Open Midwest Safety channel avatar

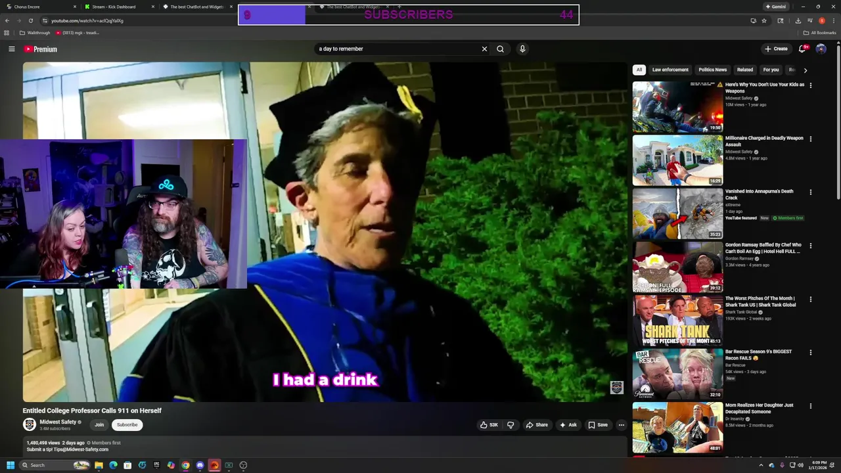coord(30,424)
